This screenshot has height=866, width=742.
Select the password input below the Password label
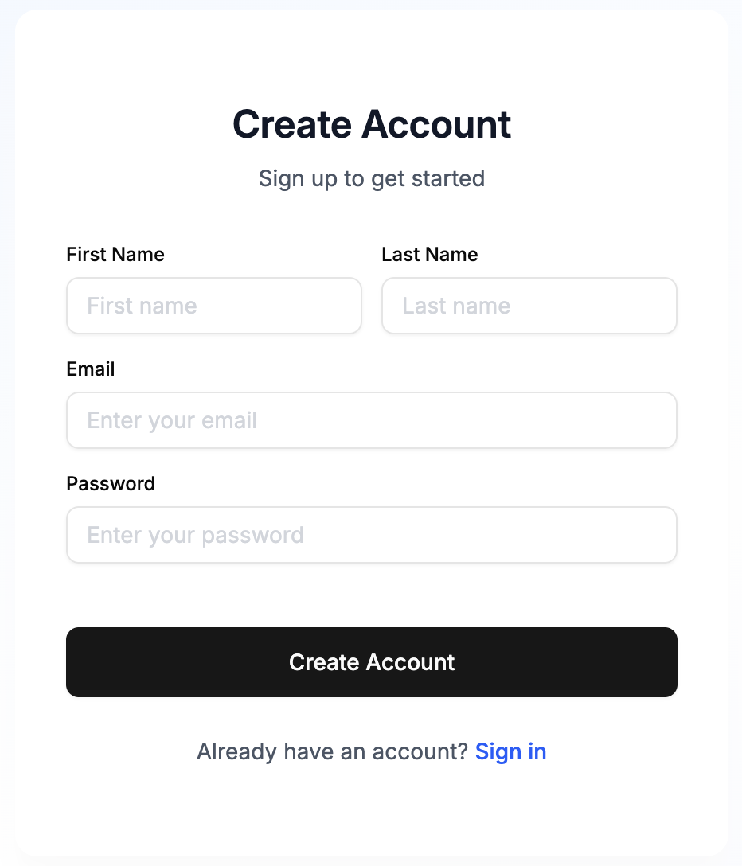(371, 535)
